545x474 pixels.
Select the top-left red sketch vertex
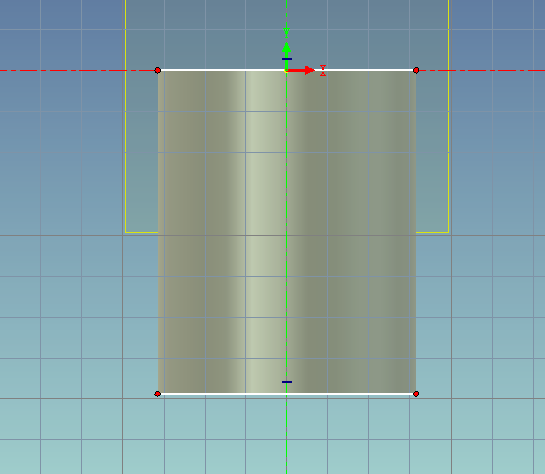pyautogui.click(x=157, y=70)
